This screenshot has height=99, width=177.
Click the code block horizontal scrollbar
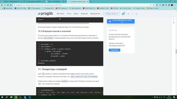click(x=63, y=23)
